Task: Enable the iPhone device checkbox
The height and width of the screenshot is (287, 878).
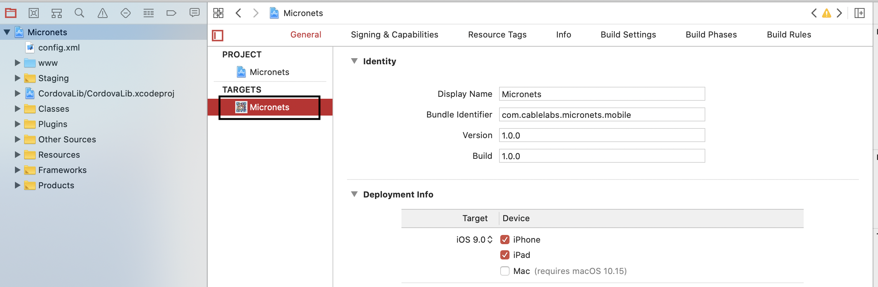Action: [505, 240]
